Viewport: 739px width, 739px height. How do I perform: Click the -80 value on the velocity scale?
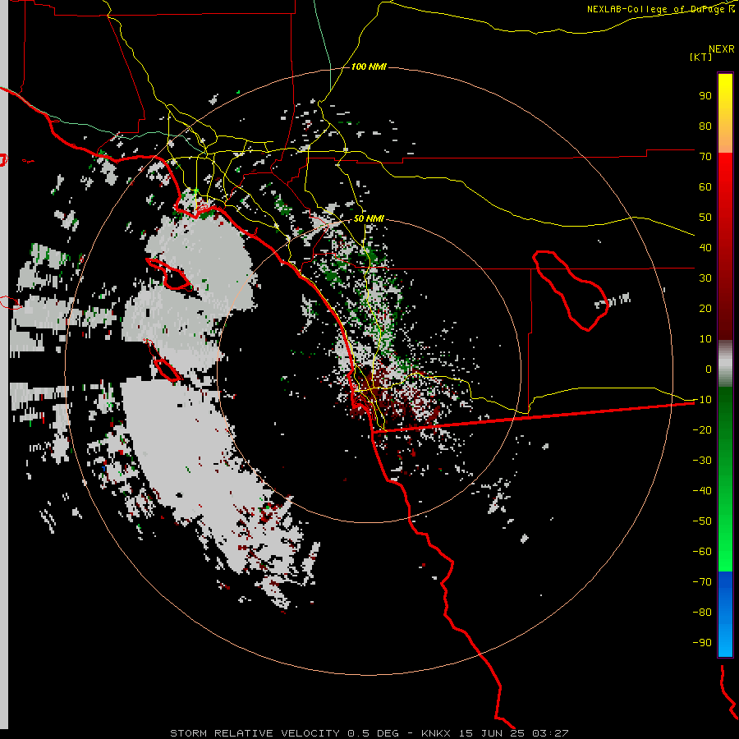point(702,613)
